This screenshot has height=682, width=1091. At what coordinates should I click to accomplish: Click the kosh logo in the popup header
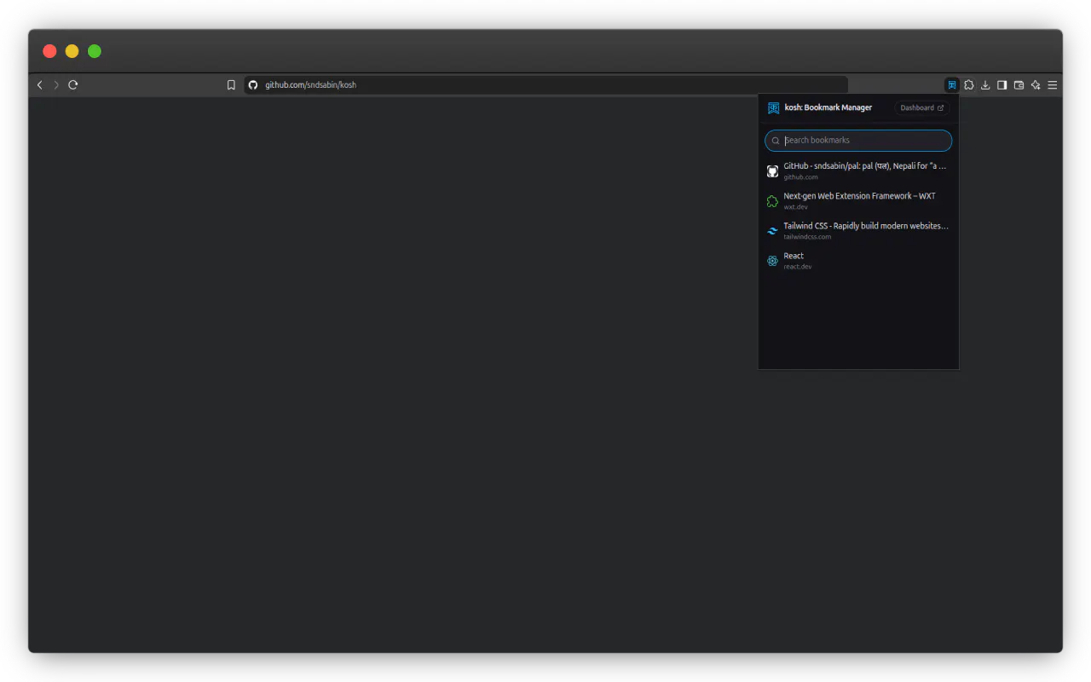coord(773,108)
